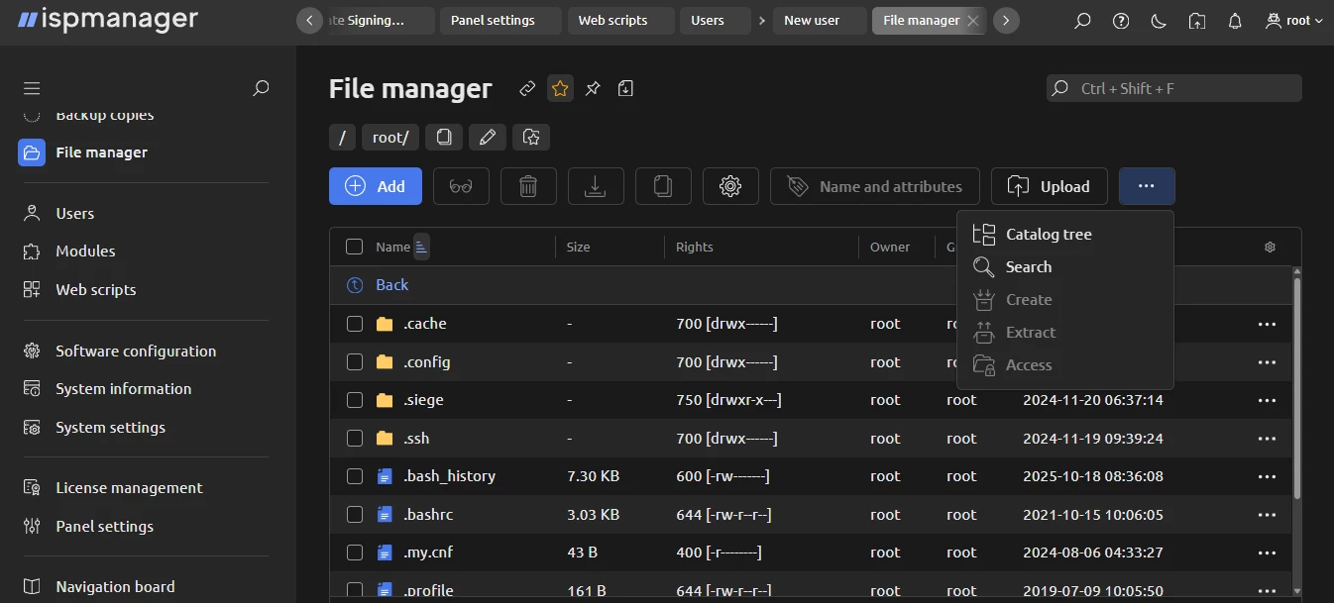
Task: Pin the File manager page
Action: tap(593, 88)
